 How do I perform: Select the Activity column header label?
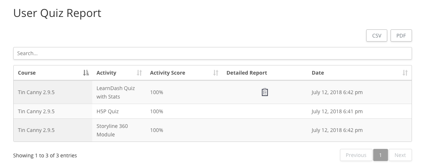click(106, 73)
